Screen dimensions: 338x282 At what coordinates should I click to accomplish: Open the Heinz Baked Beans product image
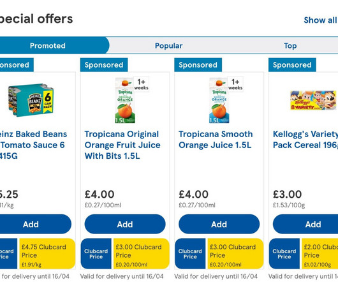tap(31, 100)
